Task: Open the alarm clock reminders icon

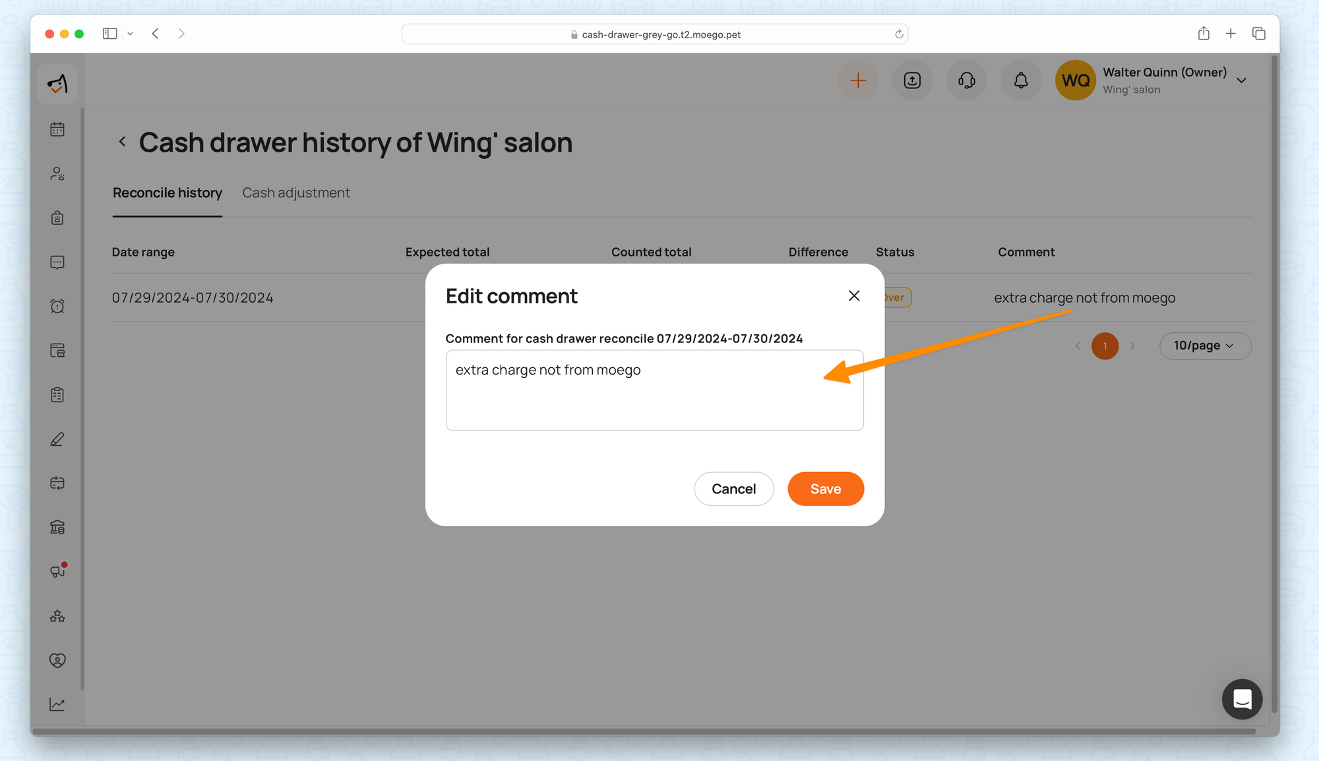Action: point(57,306)
